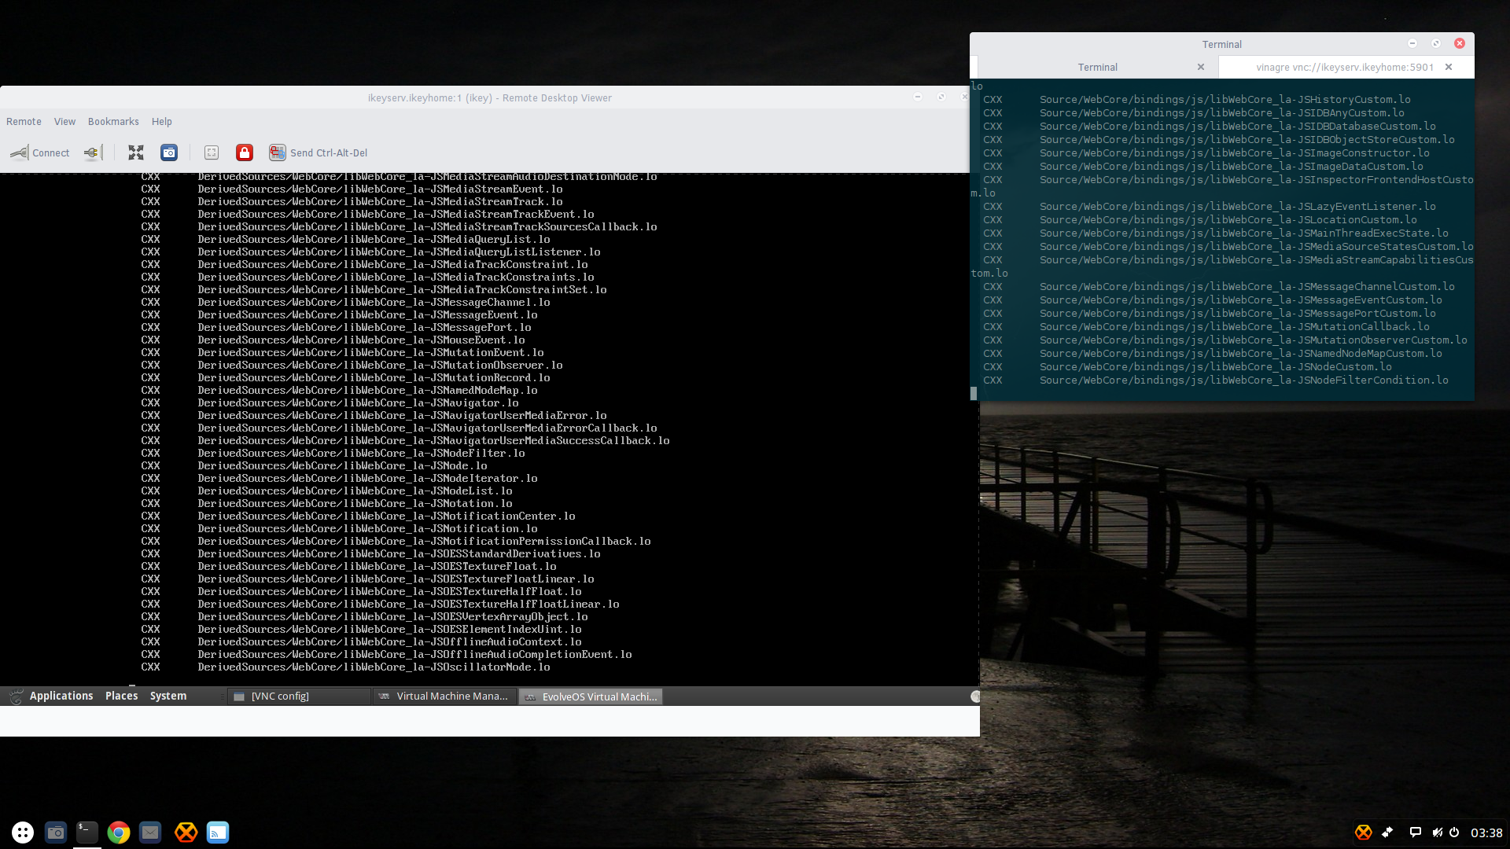The image size is (1510, 849).
Task: Open the Bookmarks menu
Action: click(113, 121)
